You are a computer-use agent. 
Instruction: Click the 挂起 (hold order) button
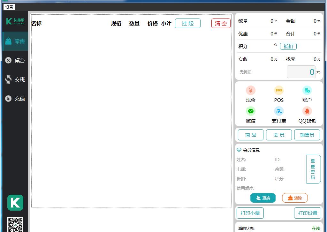coord(188,23)
